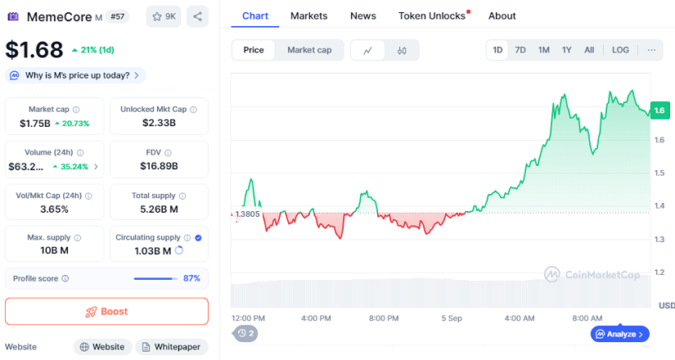675x360 pixels.
Task: Click the $1.68 price value
Action: [x=34, y=50]
